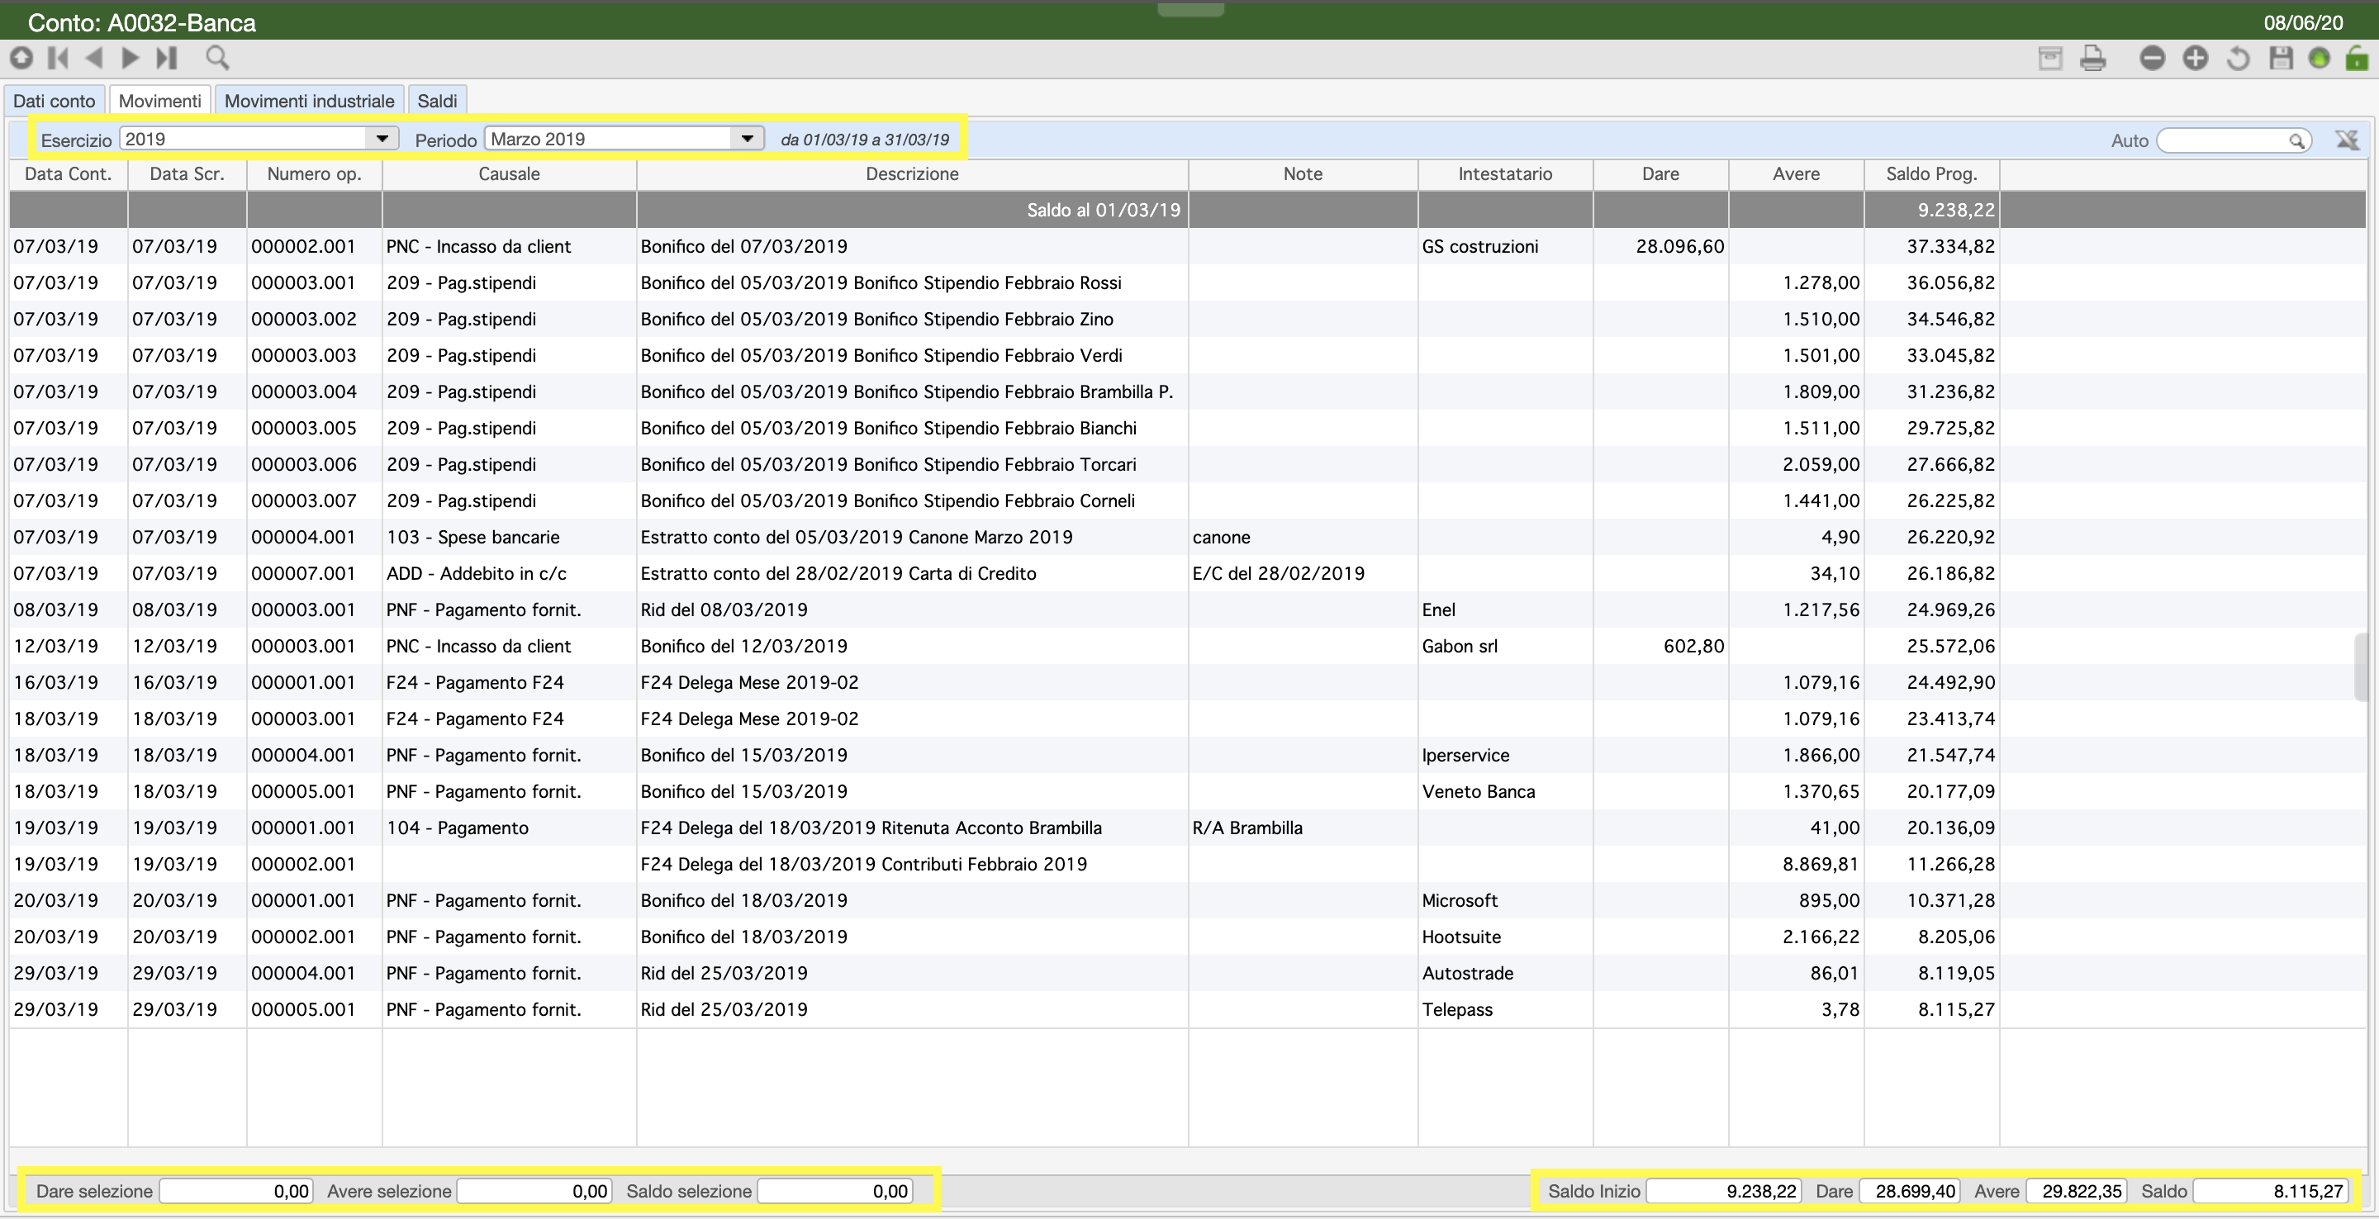
Task: Open search with the magnifier icon
Action: 217,58
